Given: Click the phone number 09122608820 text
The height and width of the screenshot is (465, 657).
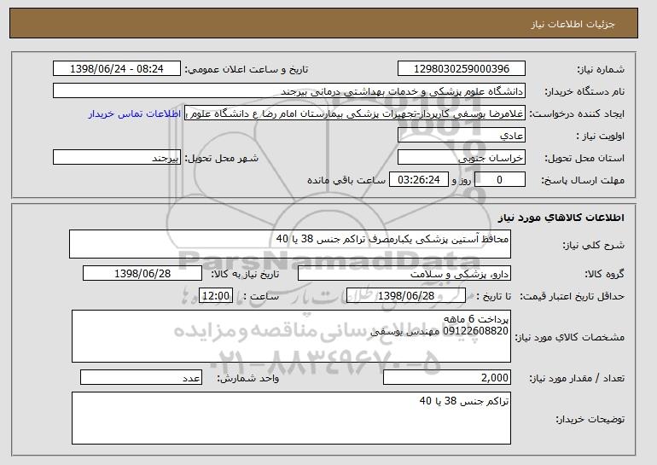Looking at the screenshot, I should [475, 331].
